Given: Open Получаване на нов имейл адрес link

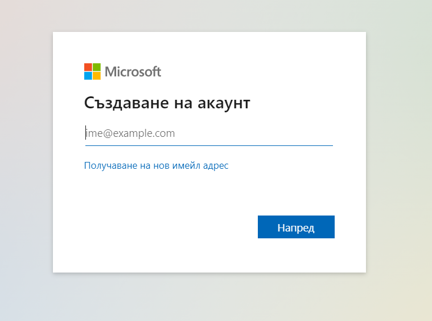Looking at the screenshot, I should point(156,165).
